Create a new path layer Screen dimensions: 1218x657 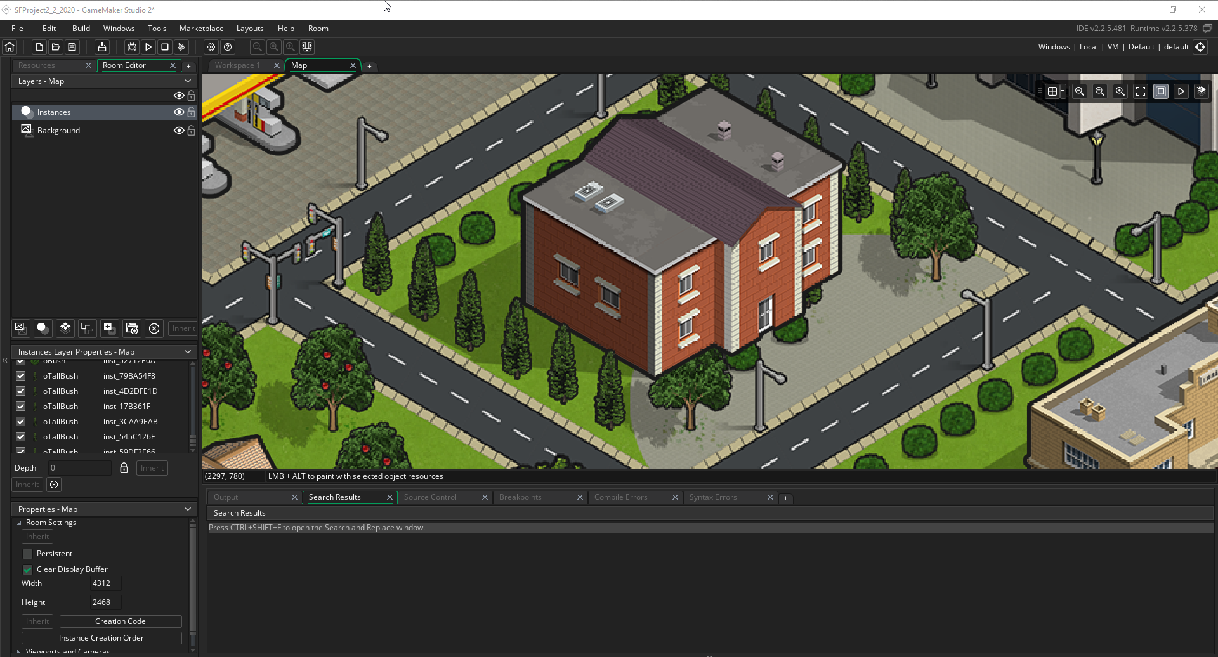pos(87,328)
